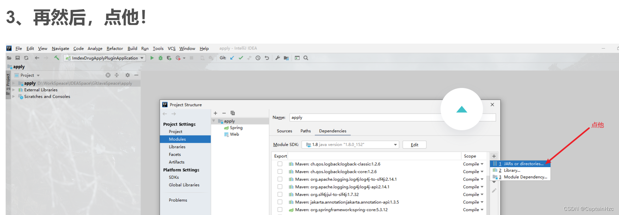The height and width of the screenshot is (215, 619).
Task: Check Export for spring-core:5.3.12
Action: click(280, 210)
